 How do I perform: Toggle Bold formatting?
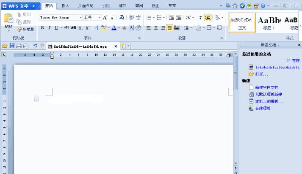[42, 28]
